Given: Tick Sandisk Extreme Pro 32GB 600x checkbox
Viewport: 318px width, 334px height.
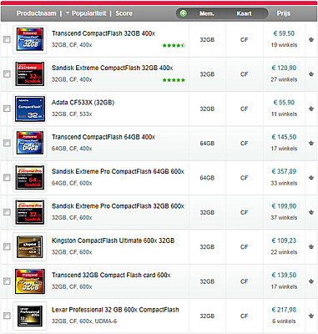Looking at the screenshot, I should tap(7, 212).
